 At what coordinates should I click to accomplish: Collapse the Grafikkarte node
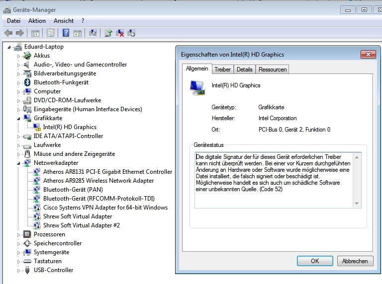coord(18,119)
